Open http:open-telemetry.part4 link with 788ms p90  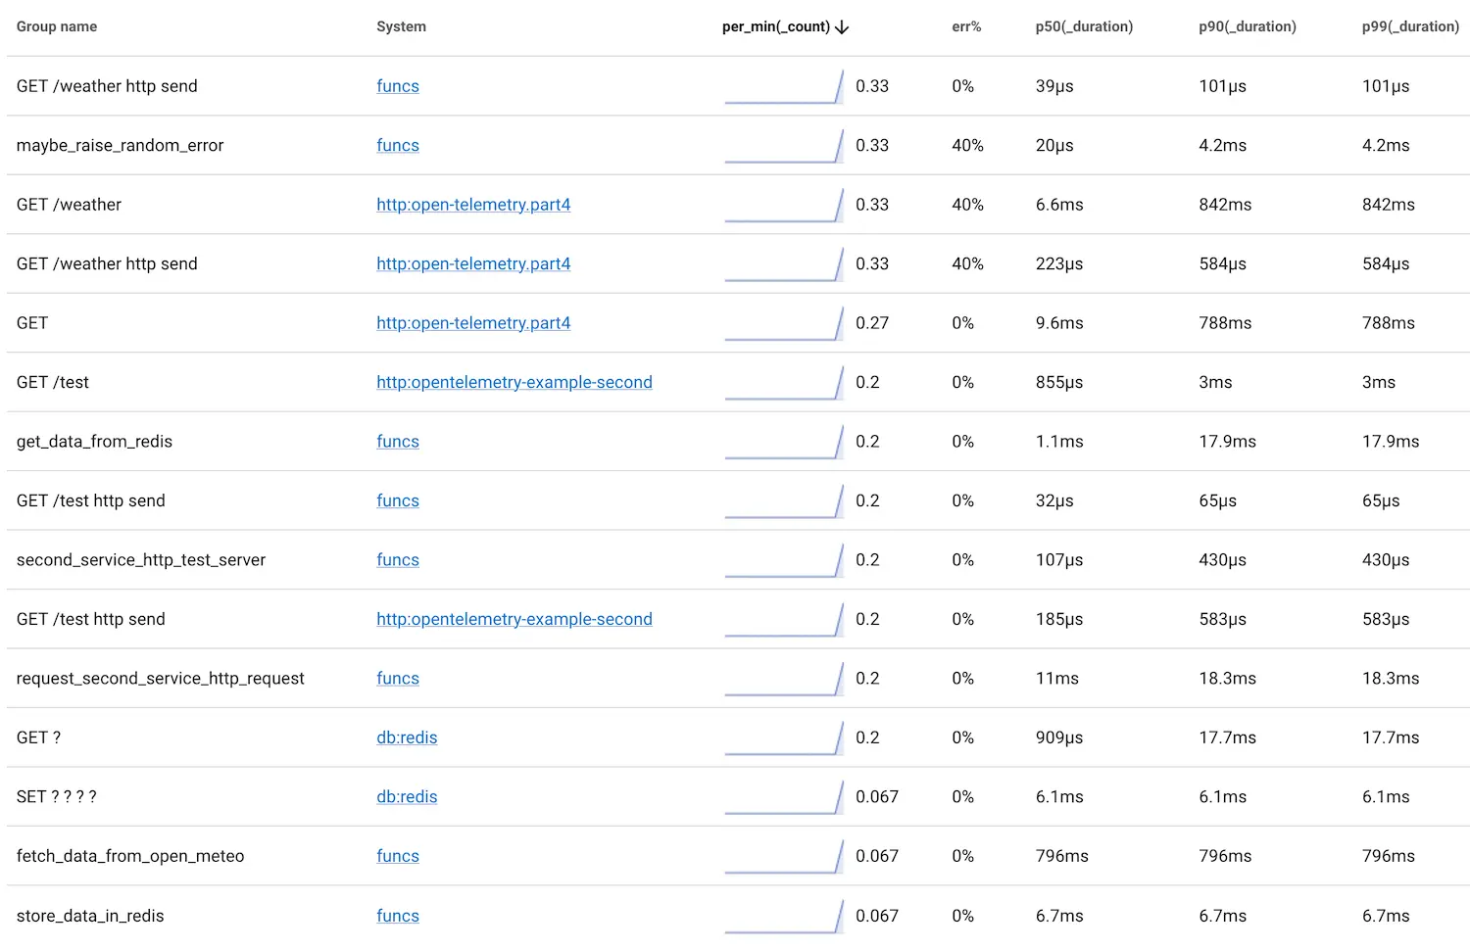472,323
